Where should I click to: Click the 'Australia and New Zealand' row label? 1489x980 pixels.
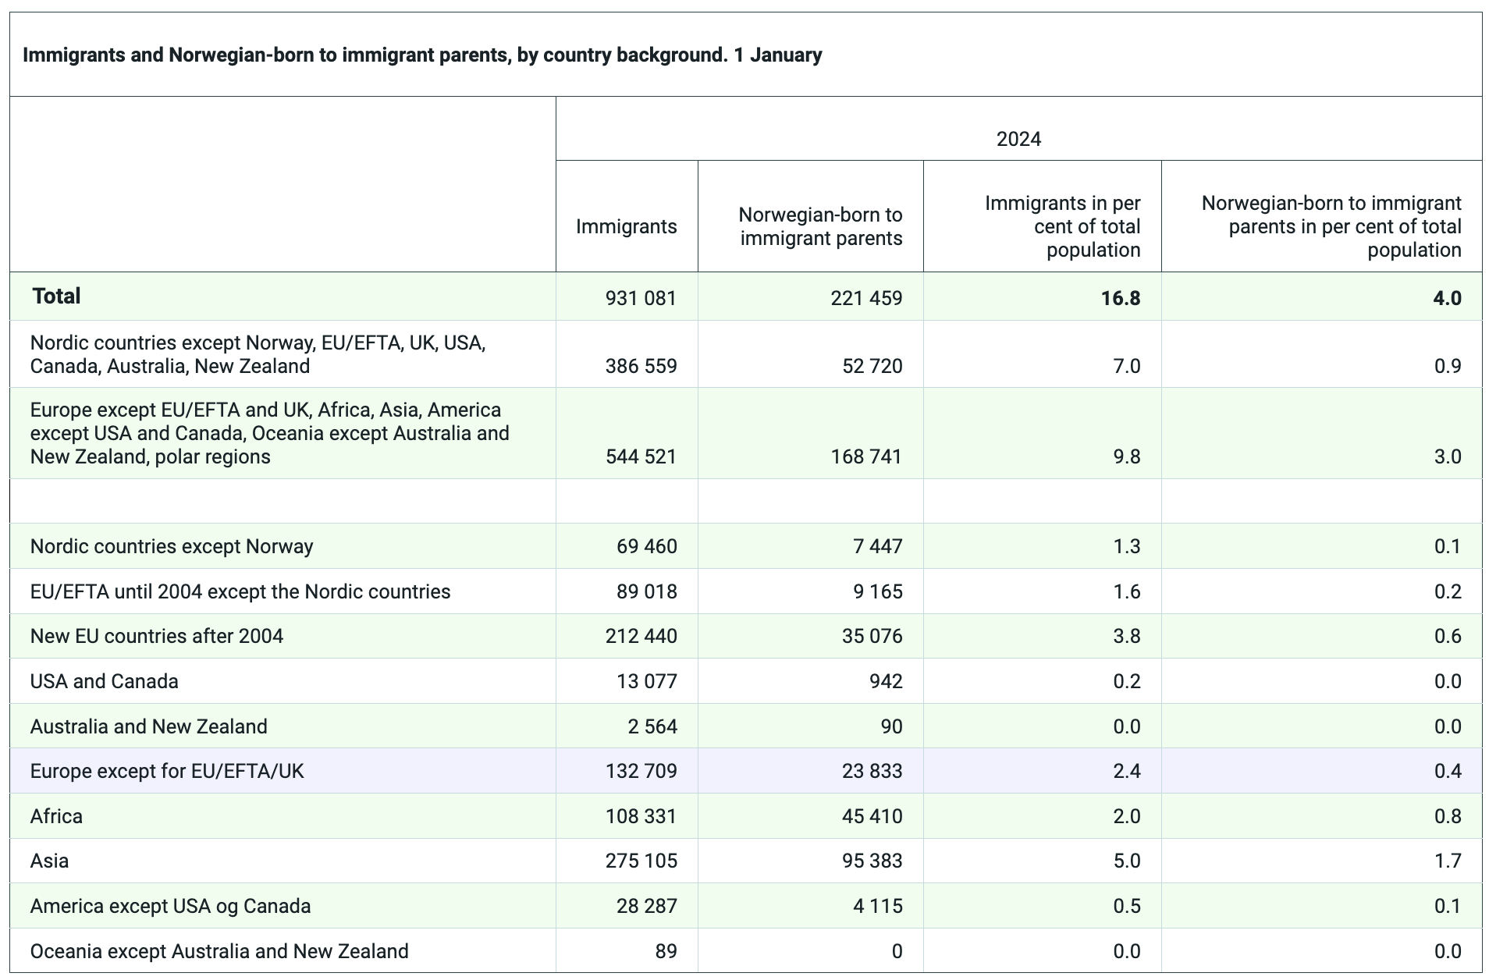148,726
